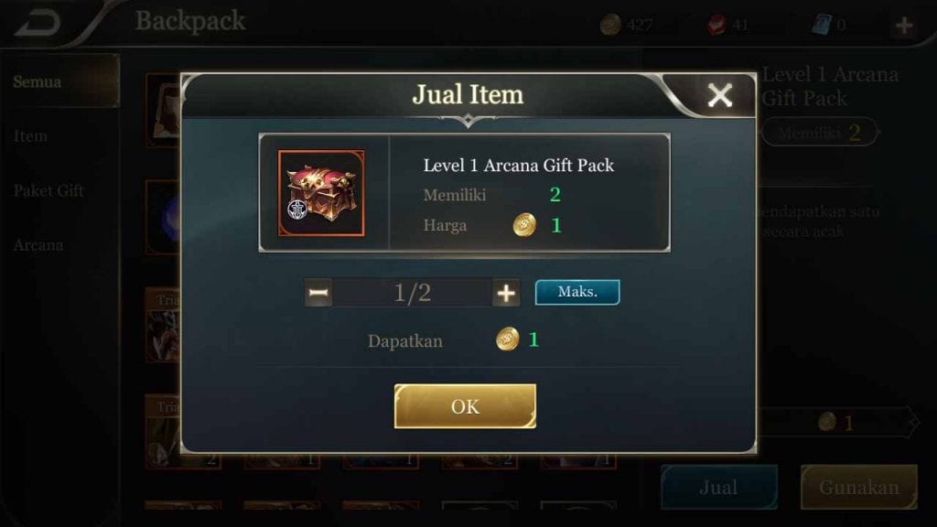Click the Arcana Gift Pack chest icon

pos(321,193)
